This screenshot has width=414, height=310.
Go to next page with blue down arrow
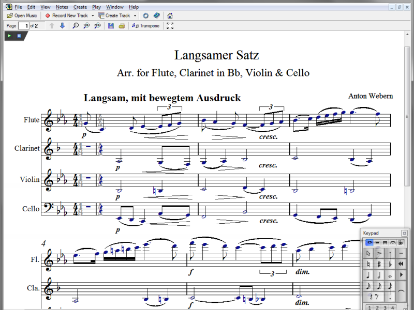(62, 25)
